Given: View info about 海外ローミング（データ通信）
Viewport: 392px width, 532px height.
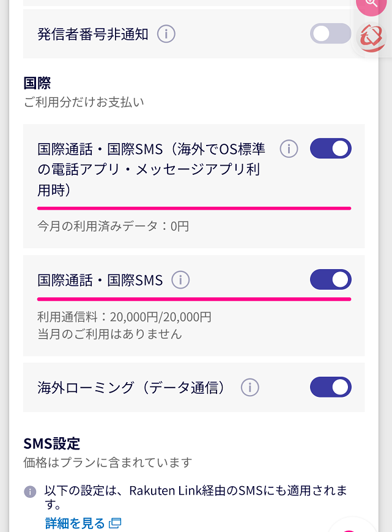Looking at the screenshot, I should tap(250, 387).
